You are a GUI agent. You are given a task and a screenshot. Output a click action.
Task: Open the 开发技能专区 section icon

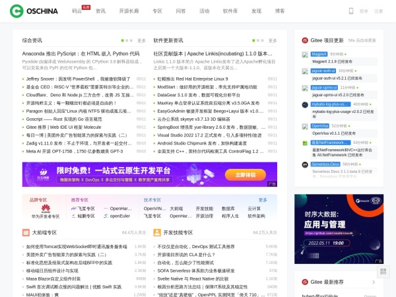(x=157, y=232)
